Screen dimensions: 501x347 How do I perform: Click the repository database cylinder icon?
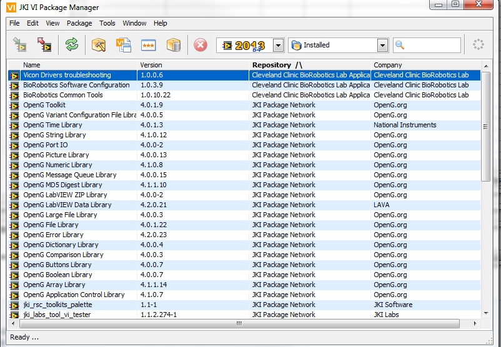173,45
